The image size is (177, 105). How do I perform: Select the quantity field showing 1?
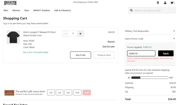(x=73, y=33)
